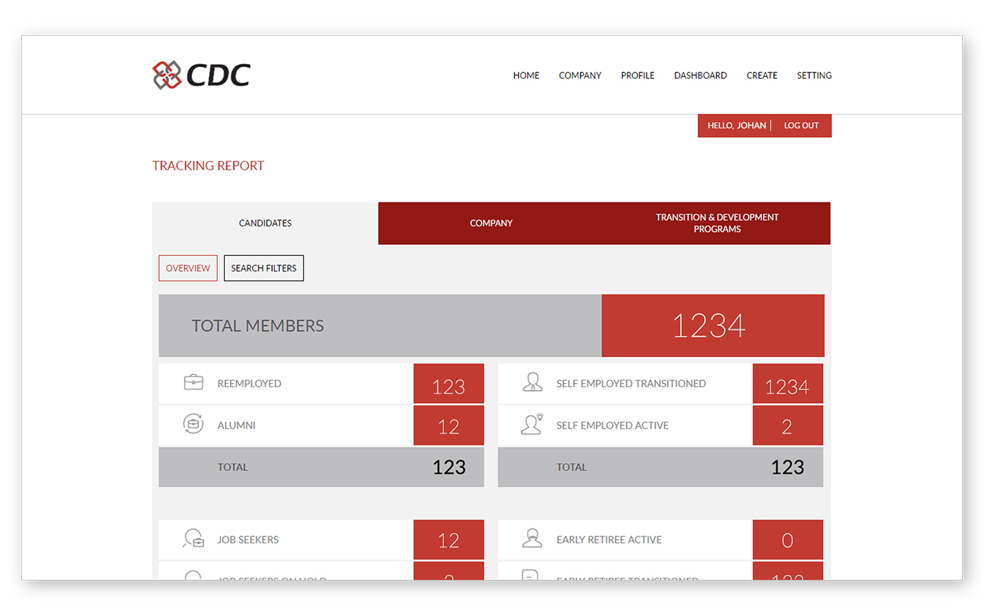Viewport: 984px width, 615px height.
Task: Click the Self Employed Transitioned person icon
Action: point(532,382)
